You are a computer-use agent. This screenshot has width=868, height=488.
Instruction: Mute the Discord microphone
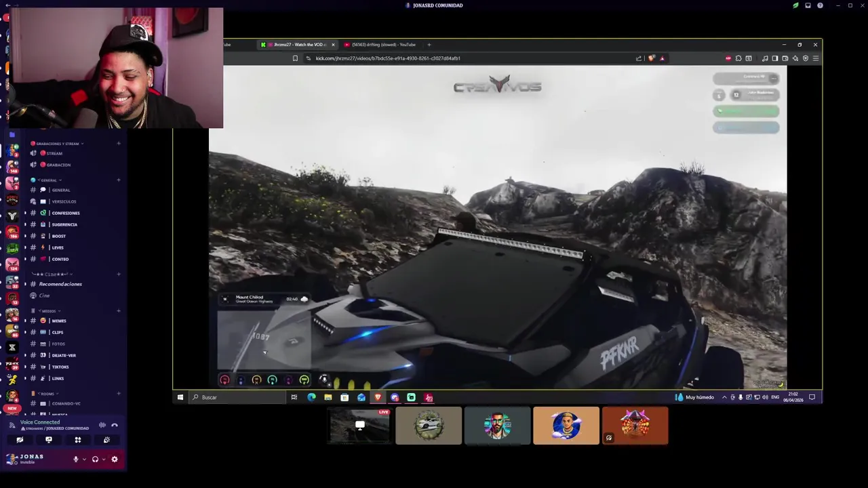coord(76,459)
